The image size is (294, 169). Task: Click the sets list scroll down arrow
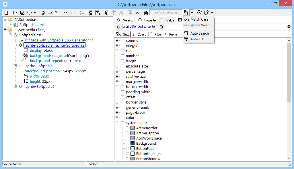289,158
